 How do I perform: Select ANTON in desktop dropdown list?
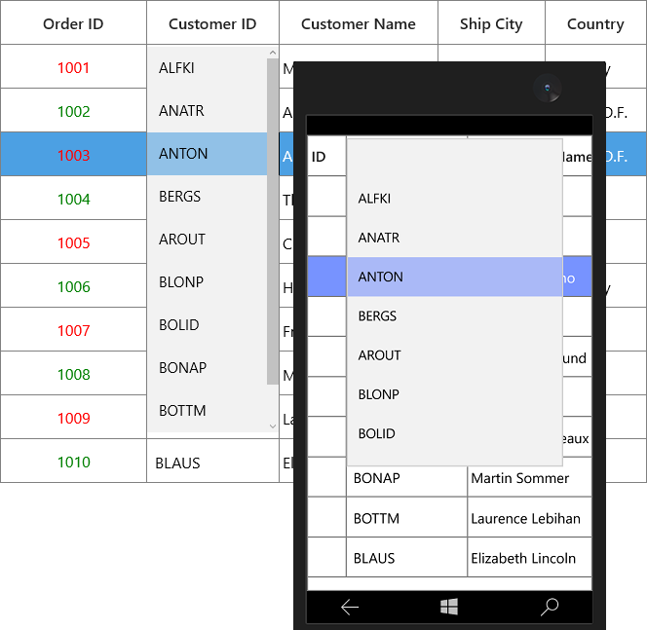pos(208,154)
